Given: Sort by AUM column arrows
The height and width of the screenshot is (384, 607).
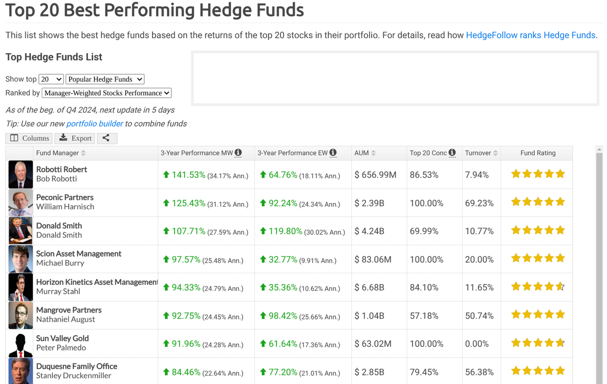Looking at the screenshot, I should [374, 153].
